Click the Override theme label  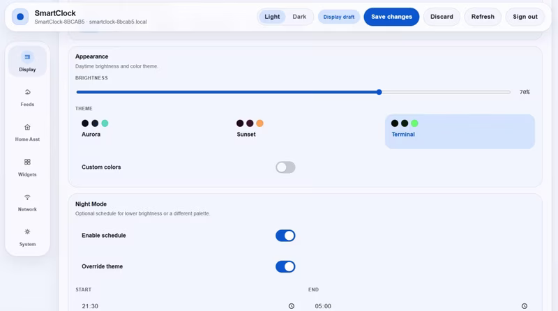102,266
